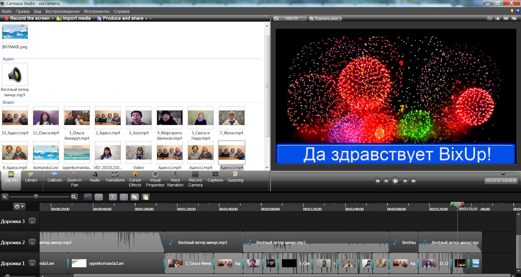Click the timeline zoom-in magnifier
521x277 pixels.
(x=74, y=197)
